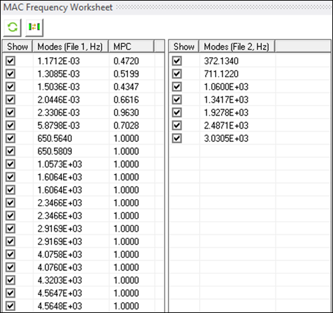Uncheck File 2 mode 711.1220
The width and height of the screenshot is (333, 313).
click(x=176, y=74)
